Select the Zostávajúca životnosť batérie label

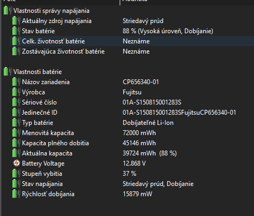(x=63, y=51)
